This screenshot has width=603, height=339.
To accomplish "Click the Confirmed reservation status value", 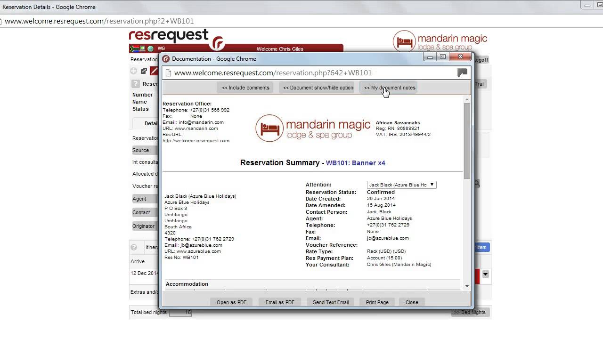I will click(x=381, y=192).
